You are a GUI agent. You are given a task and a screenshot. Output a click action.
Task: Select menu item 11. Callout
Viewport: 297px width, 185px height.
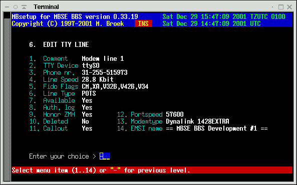[49, 128]
